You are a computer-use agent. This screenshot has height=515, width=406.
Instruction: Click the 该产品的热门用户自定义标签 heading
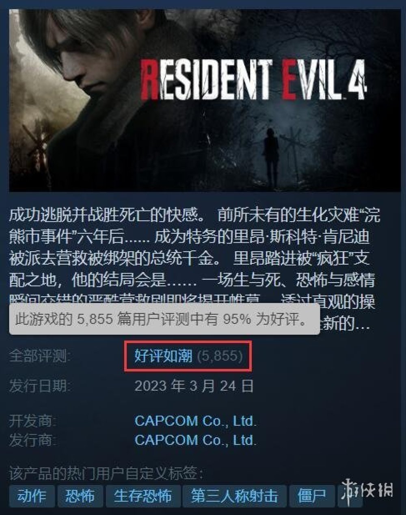tap(106, 473)
